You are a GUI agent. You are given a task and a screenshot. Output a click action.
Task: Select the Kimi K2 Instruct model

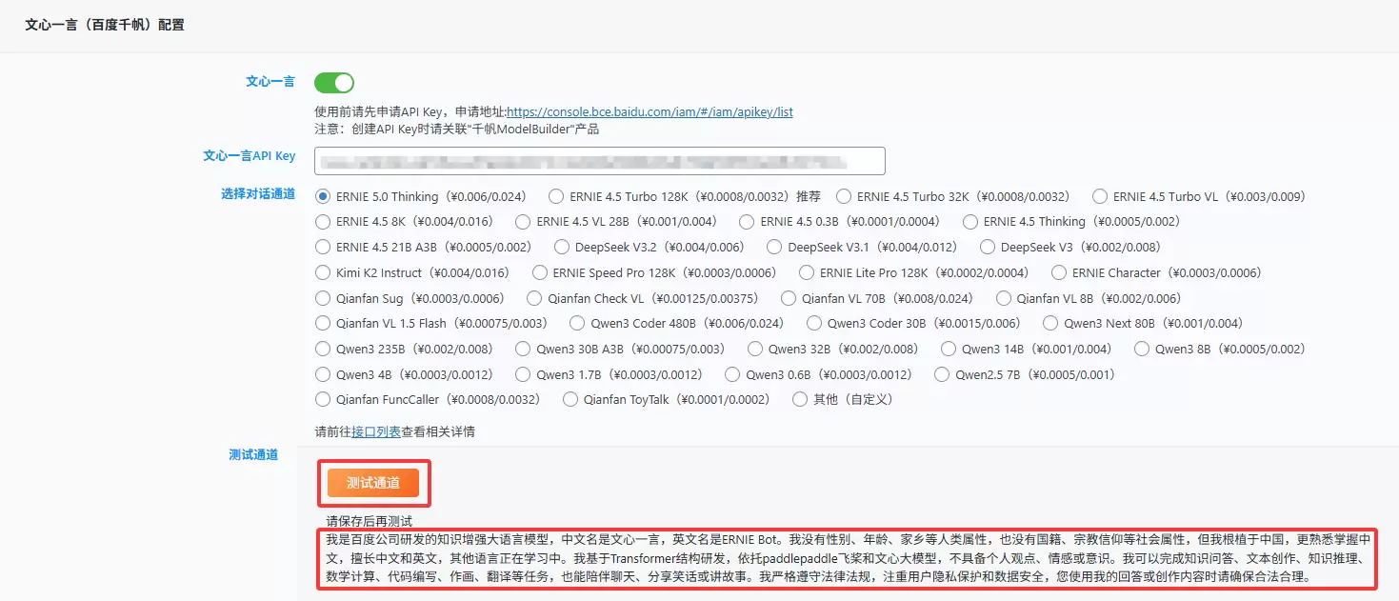coord(323,271)
